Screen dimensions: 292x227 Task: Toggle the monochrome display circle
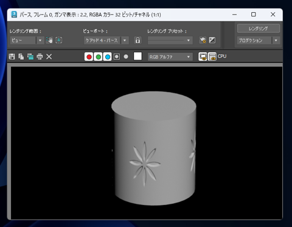click(x=126, y=57)
